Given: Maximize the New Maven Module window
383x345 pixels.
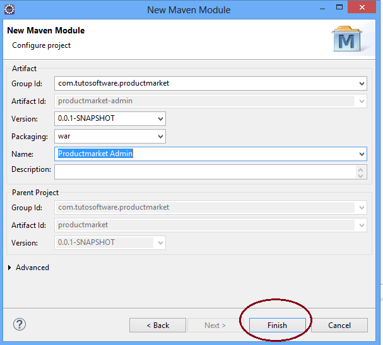Looking at the screenshot, I should click(339, 7).
